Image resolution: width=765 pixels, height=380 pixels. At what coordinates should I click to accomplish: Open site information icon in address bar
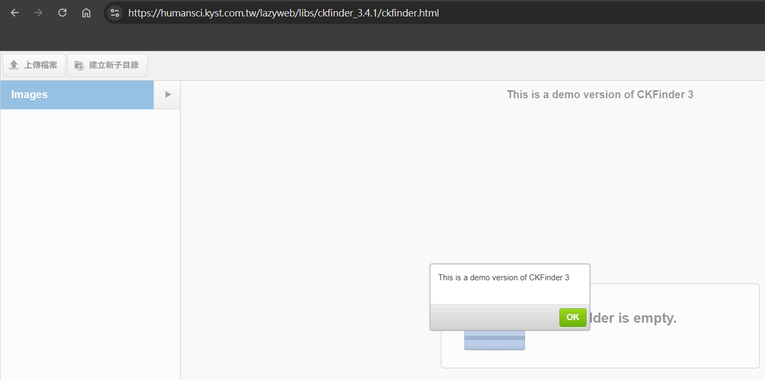115,13
